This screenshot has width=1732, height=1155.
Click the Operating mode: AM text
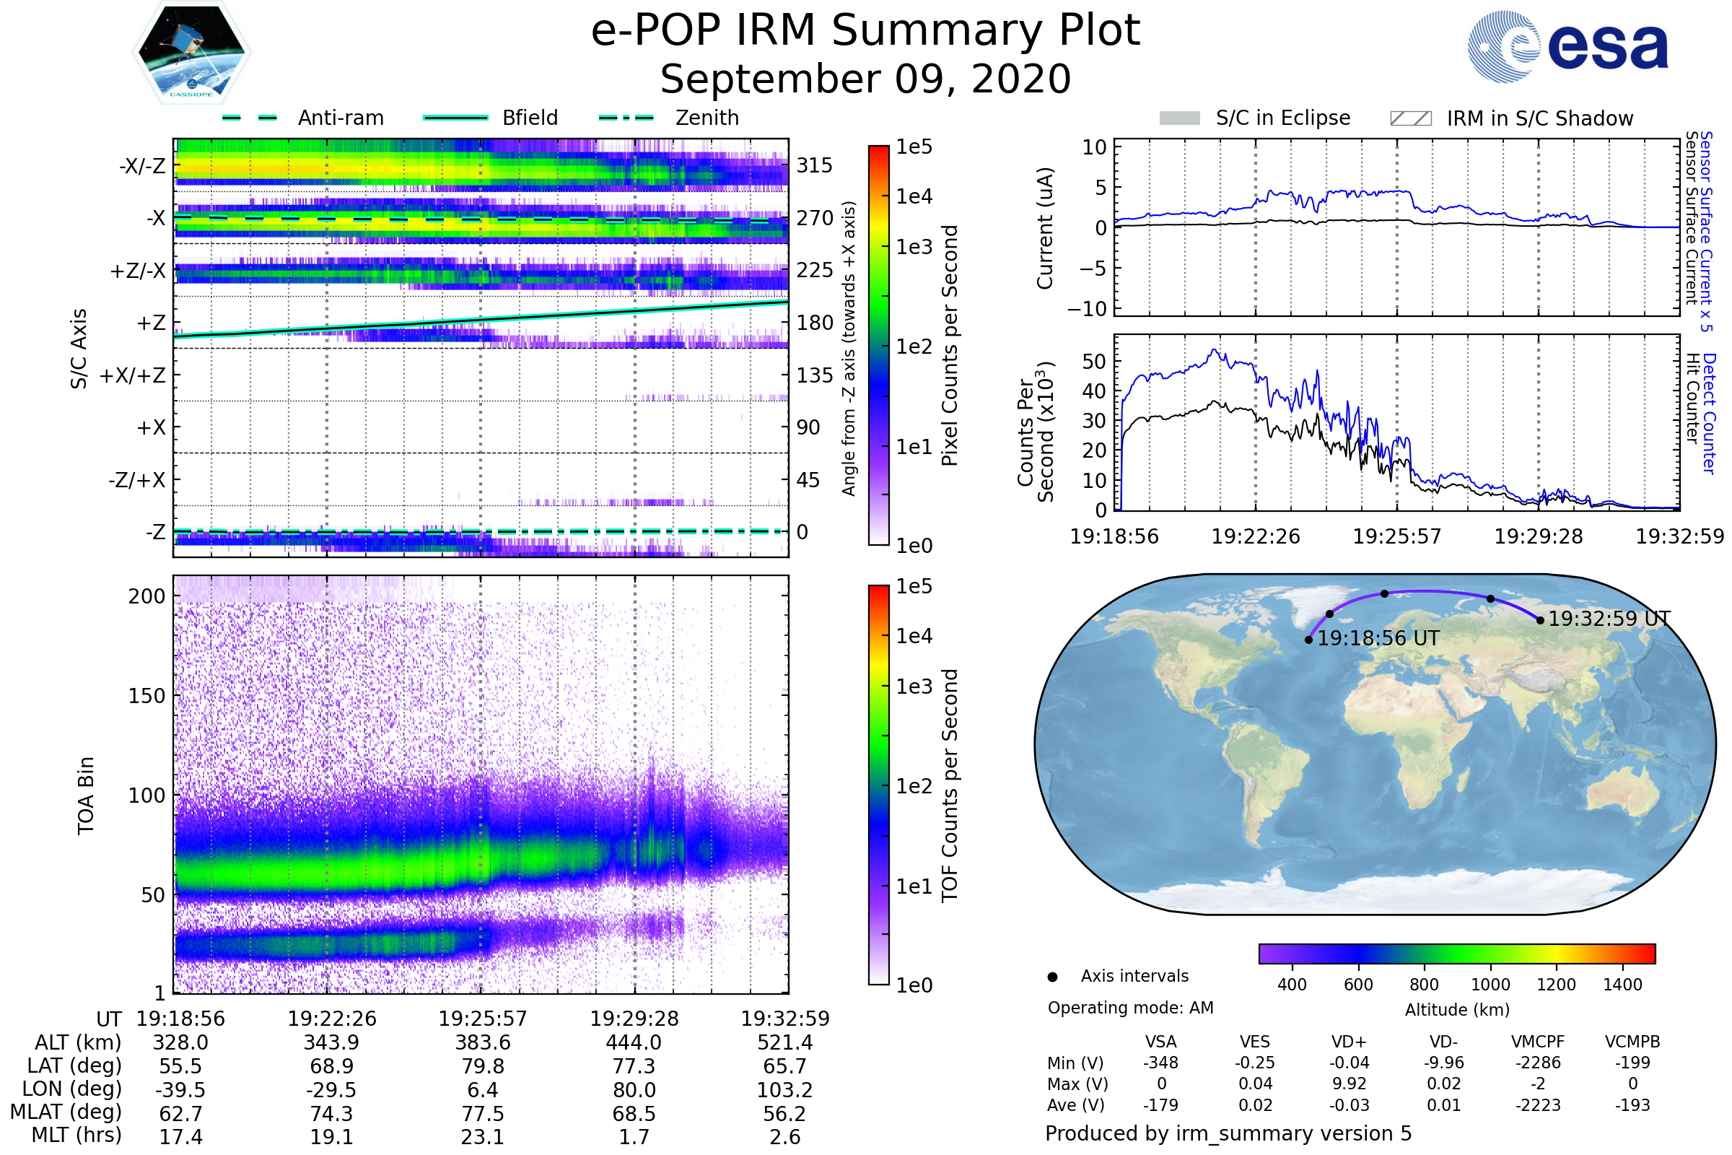pyautogui.click(x=1130, y=1008)
